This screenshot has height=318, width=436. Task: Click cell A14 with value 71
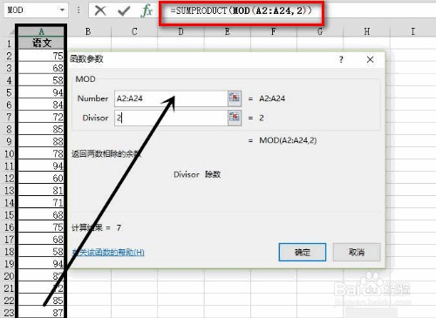pos(41,203)
